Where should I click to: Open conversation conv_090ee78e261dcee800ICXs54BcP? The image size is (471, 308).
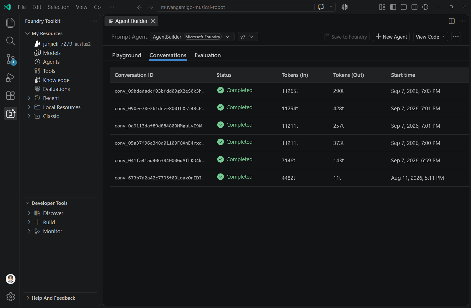coord(289,109)
